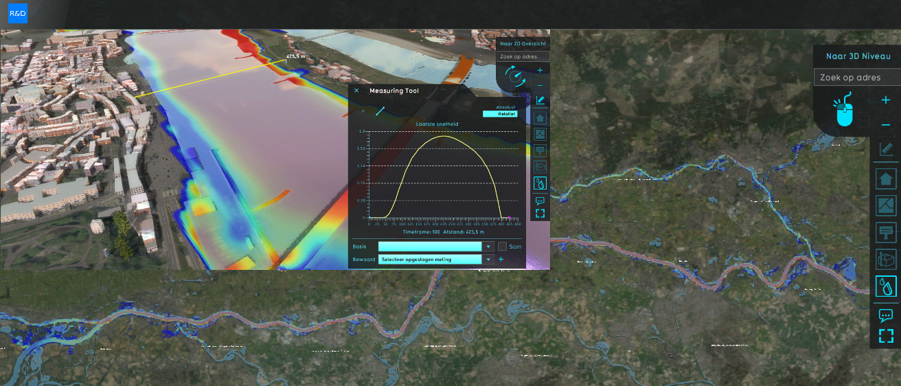Open the chat bubble icon in right sidebar

(x=886, y=315)
